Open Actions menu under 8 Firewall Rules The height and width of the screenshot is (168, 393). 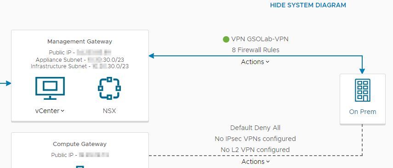click(255, 62)
